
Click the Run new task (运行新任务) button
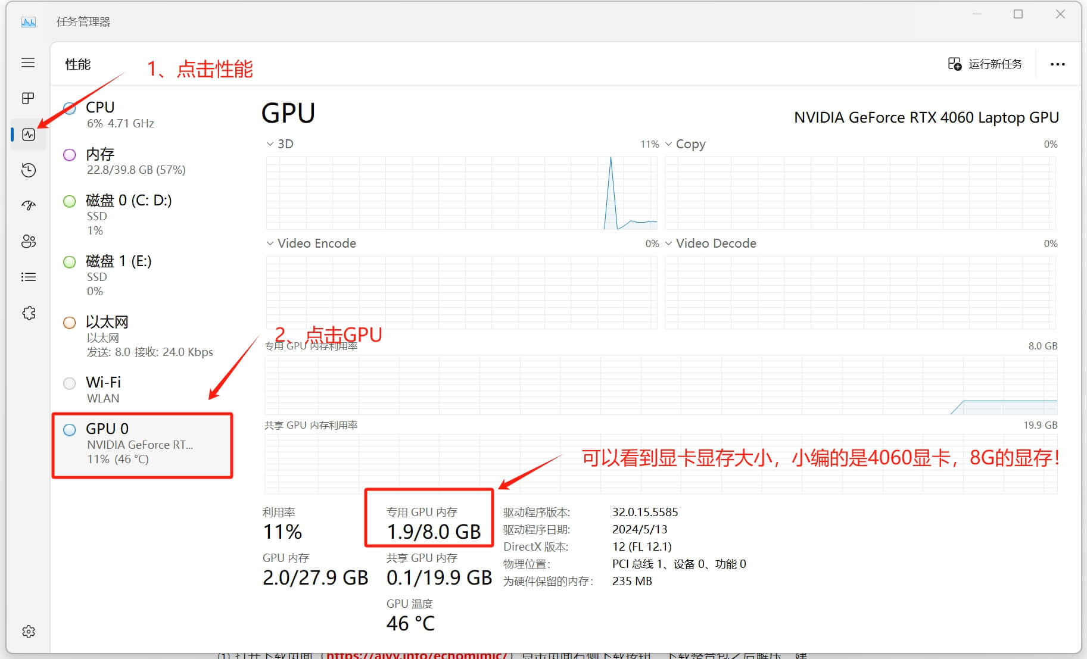pyautogui.click(x=985, y=64)
